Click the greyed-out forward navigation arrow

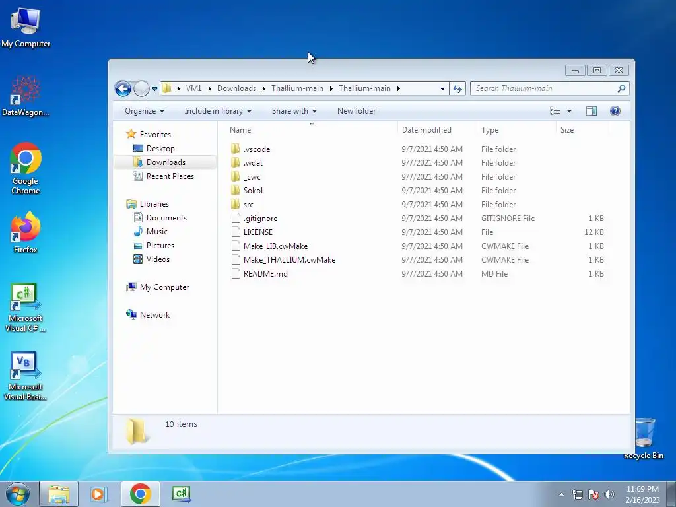click(141, 89)
